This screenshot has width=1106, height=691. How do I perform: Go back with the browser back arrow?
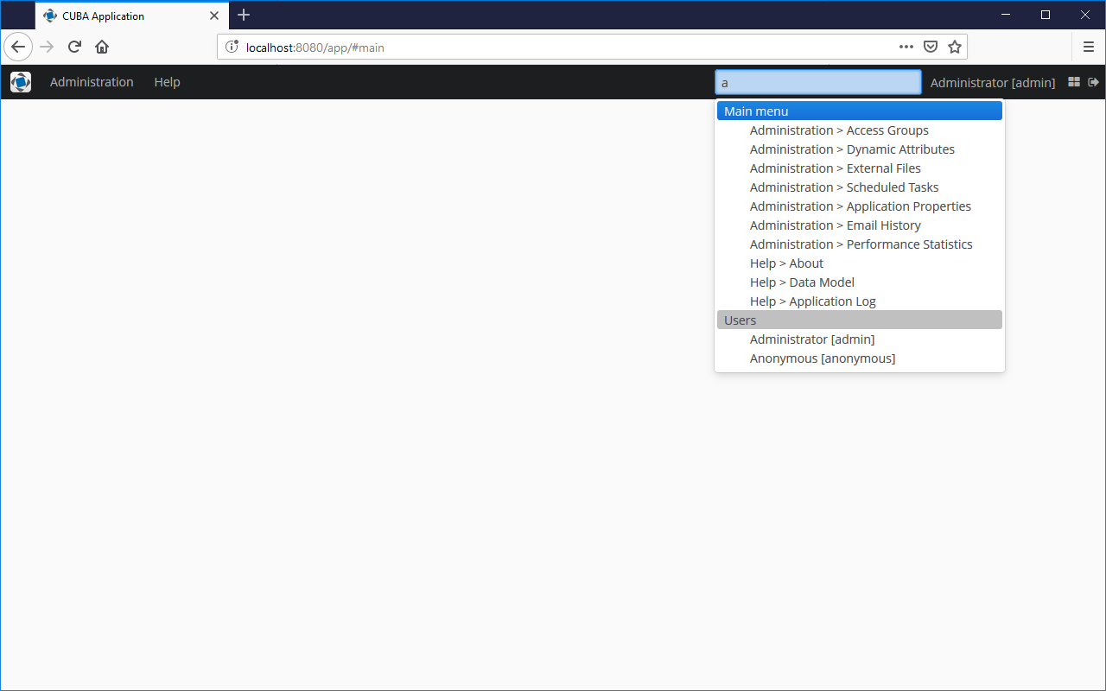tap(18, 47)
